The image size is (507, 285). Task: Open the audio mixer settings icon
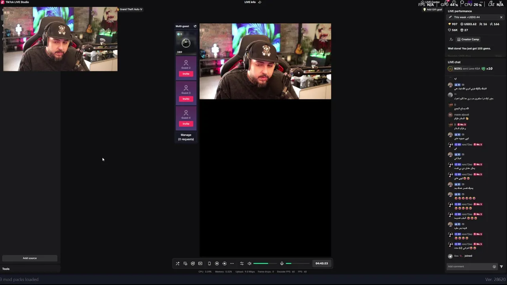242,264
